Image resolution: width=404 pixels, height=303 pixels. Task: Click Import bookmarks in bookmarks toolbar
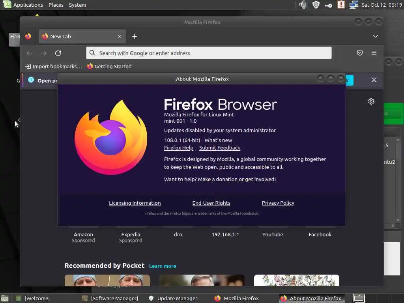tap(54, 66)
